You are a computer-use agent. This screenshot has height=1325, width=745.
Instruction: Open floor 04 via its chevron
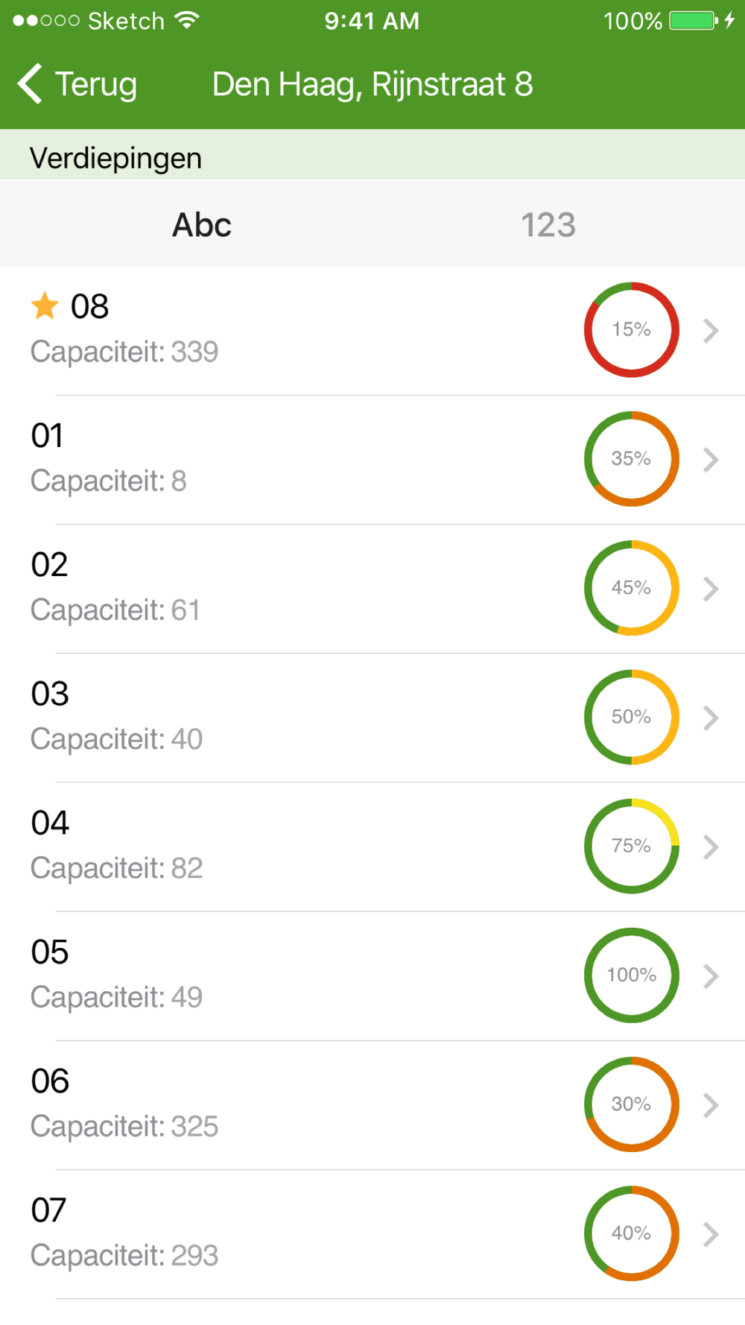[x=711, y=847]
